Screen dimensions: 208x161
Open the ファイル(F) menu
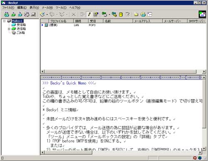[8, 7]
